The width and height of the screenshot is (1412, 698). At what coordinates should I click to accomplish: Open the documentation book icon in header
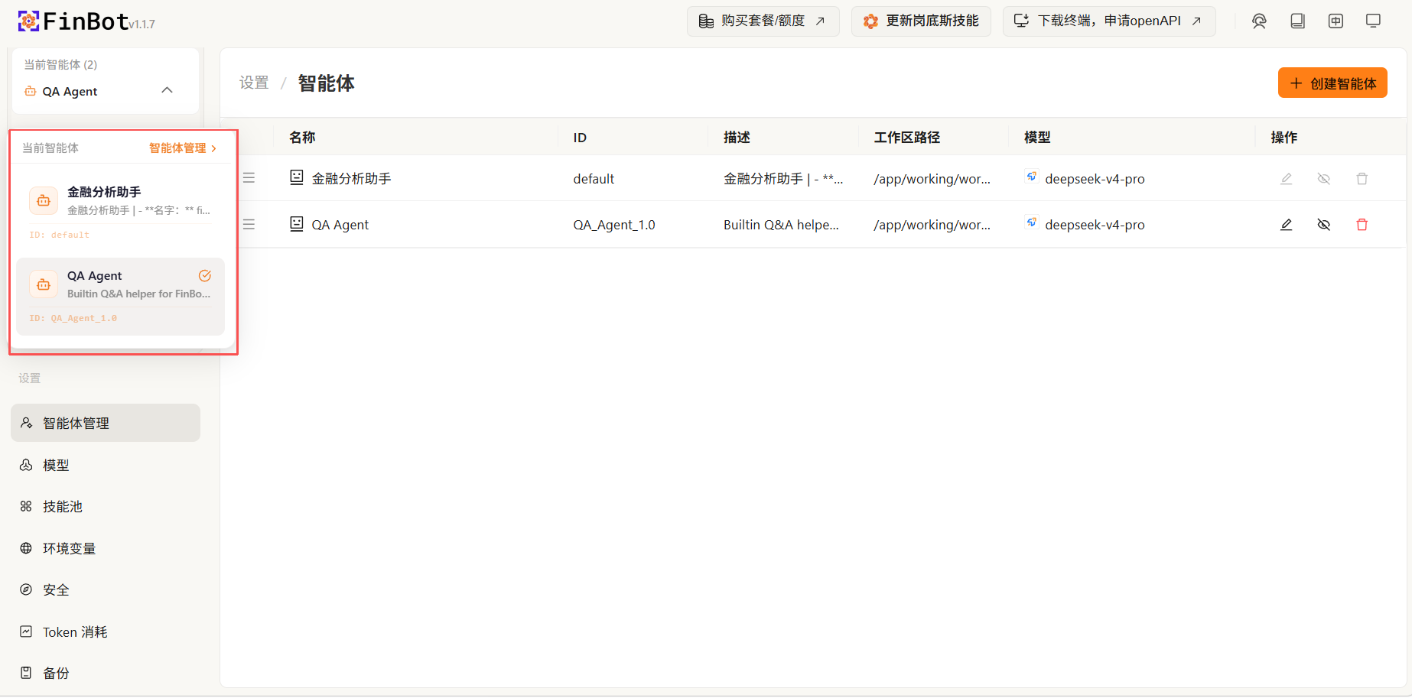point(1297,21)
